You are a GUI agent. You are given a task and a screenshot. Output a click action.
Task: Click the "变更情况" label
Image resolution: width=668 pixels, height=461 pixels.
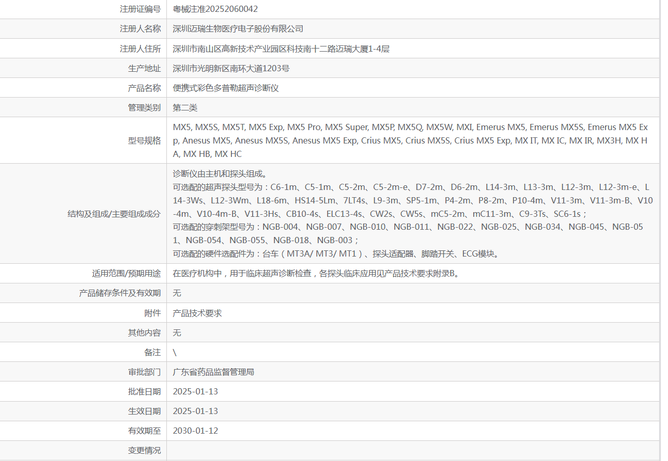(144, 450)
